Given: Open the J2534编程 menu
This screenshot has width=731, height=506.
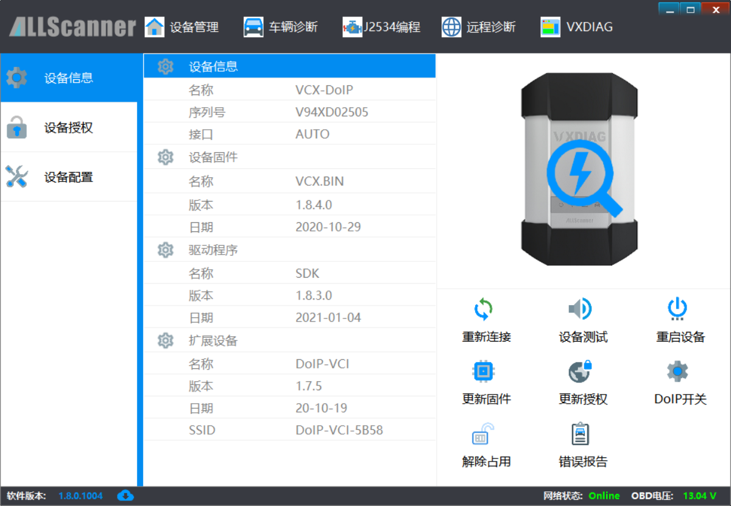Looking at the screenshot, I should 381,27.
